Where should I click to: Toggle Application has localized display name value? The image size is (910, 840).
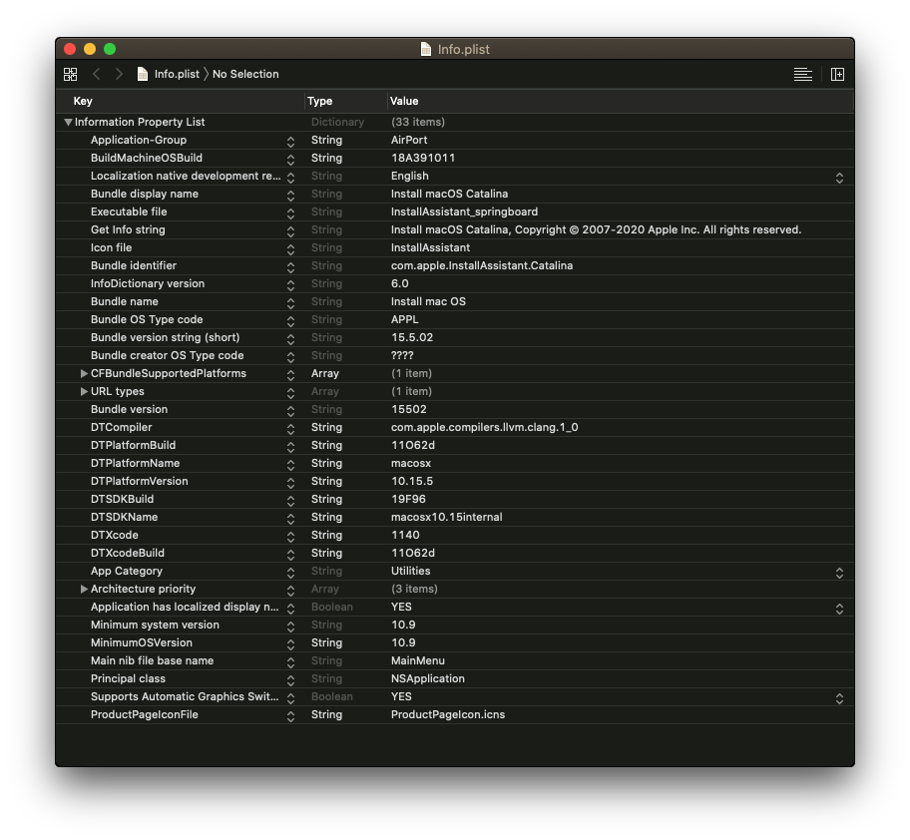pos(839,608)
